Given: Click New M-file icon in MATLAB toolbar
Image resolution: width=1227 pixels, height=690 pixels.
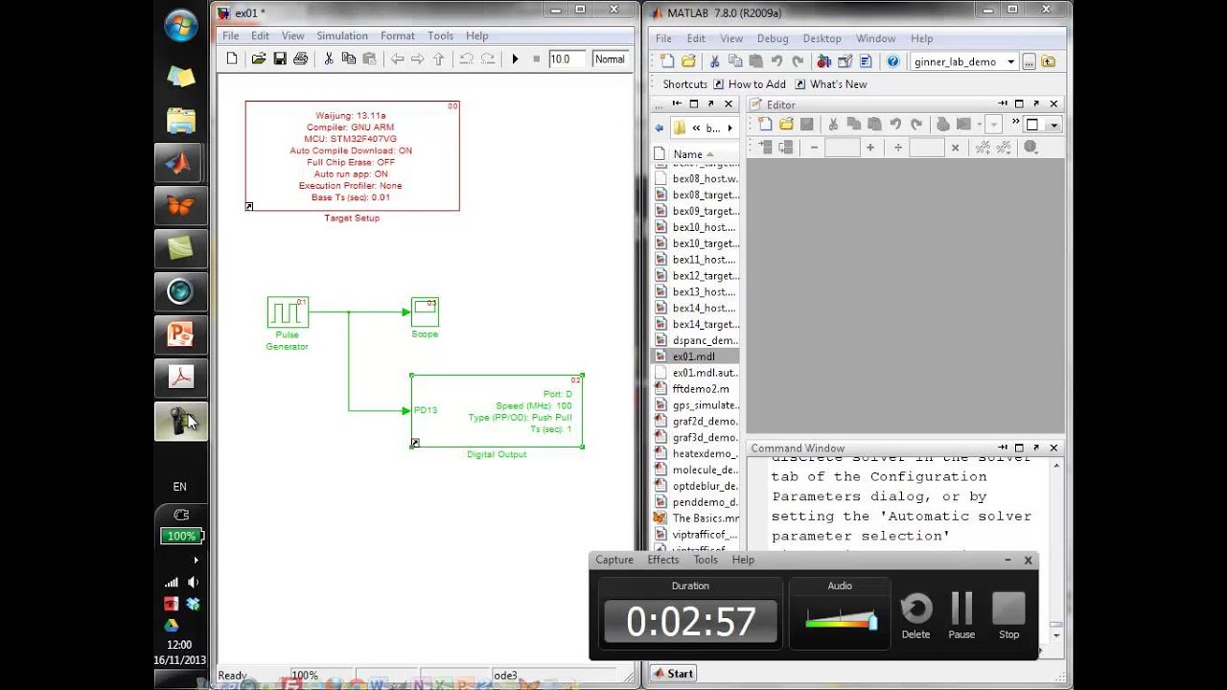Looking at the screenshot, I should click(x=668, y=61).
